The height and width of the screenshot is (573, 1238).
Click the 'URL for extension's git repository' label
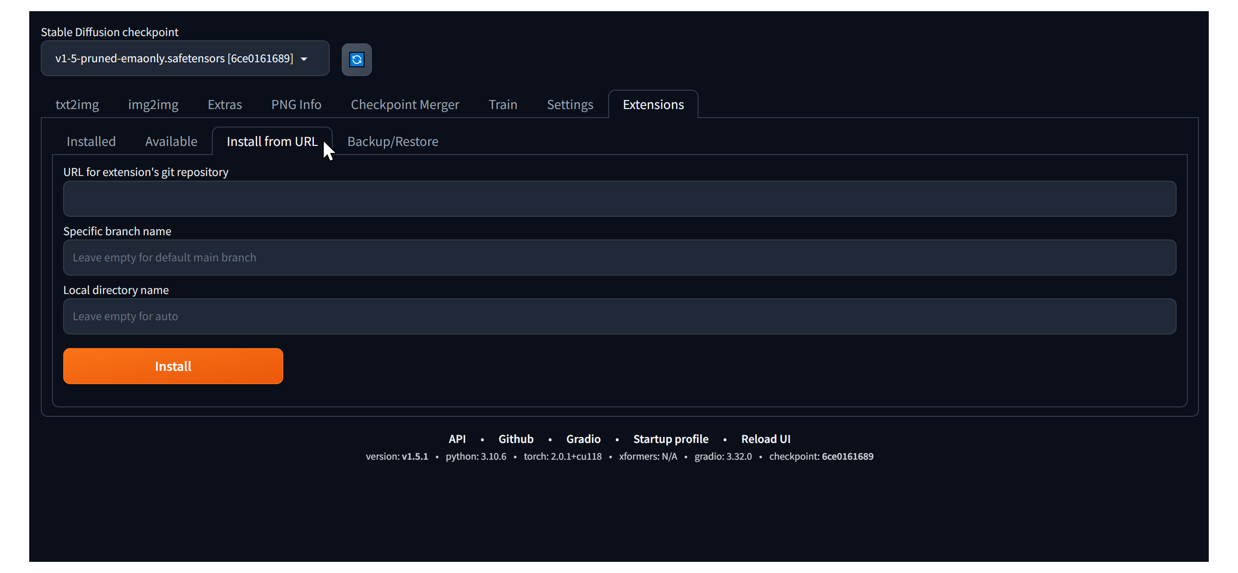click(146, 172)
